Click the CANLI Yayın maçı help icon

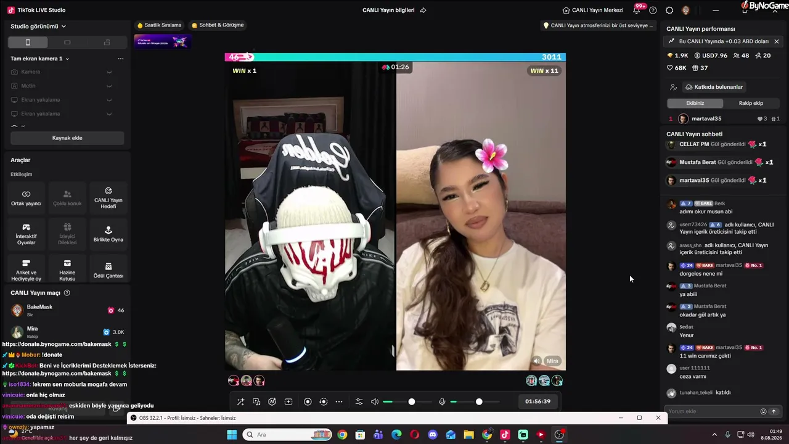pos(67,293)
